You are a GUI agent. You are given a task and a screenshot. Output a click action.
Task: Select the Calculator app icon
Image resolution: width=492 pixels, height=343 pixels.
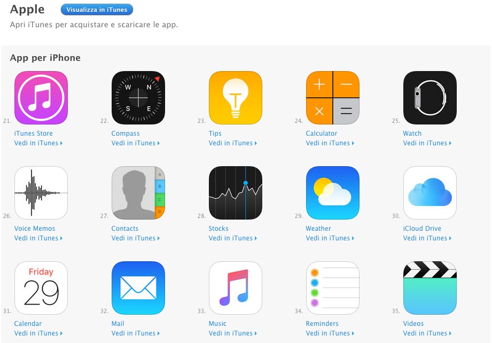tap(333, 98)
